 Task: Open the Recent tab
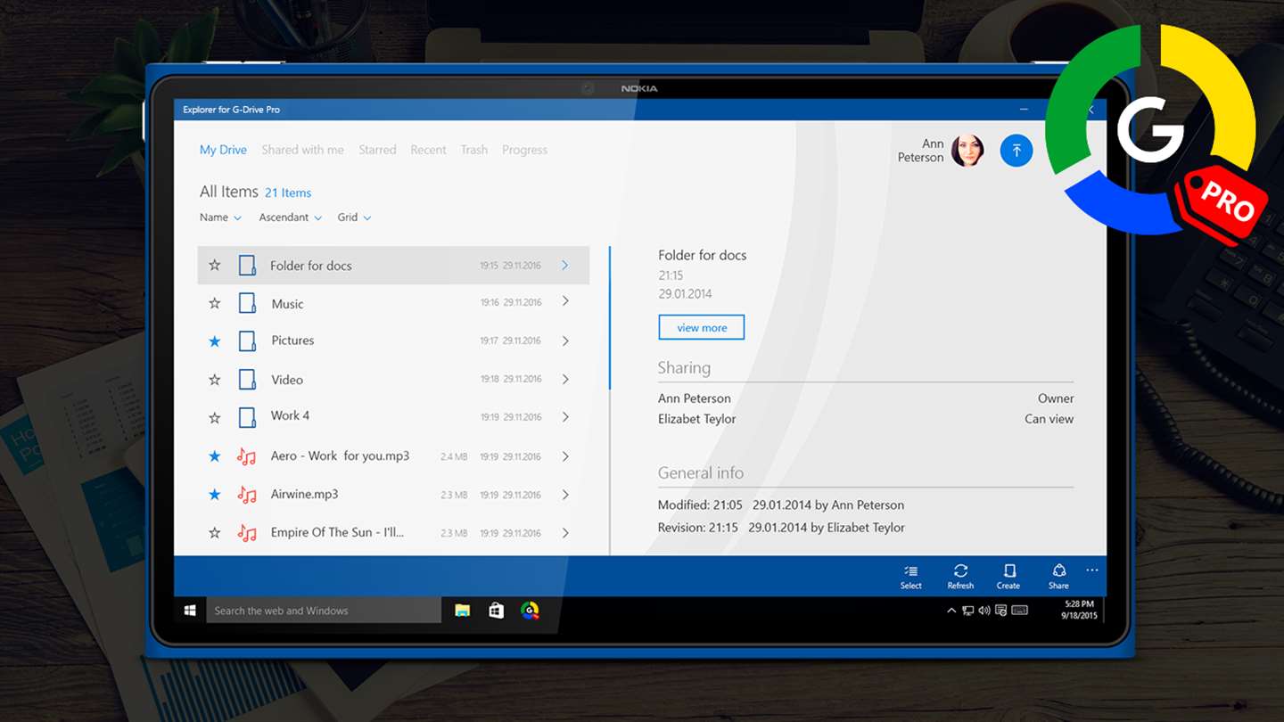point(428,150)
